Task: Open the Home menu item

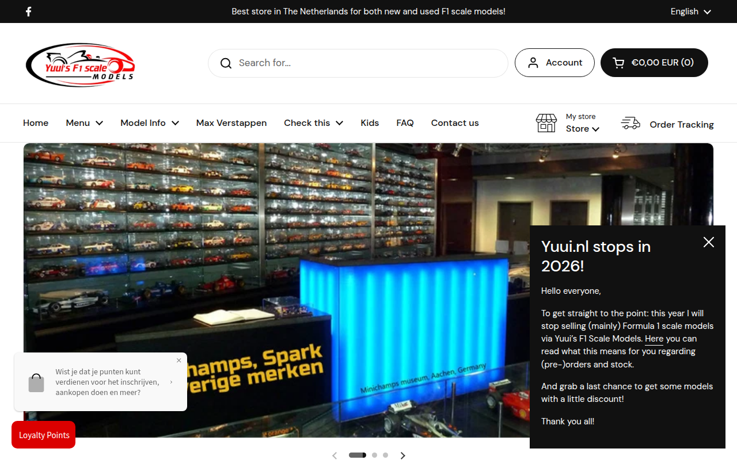Action: click(36, 123)
